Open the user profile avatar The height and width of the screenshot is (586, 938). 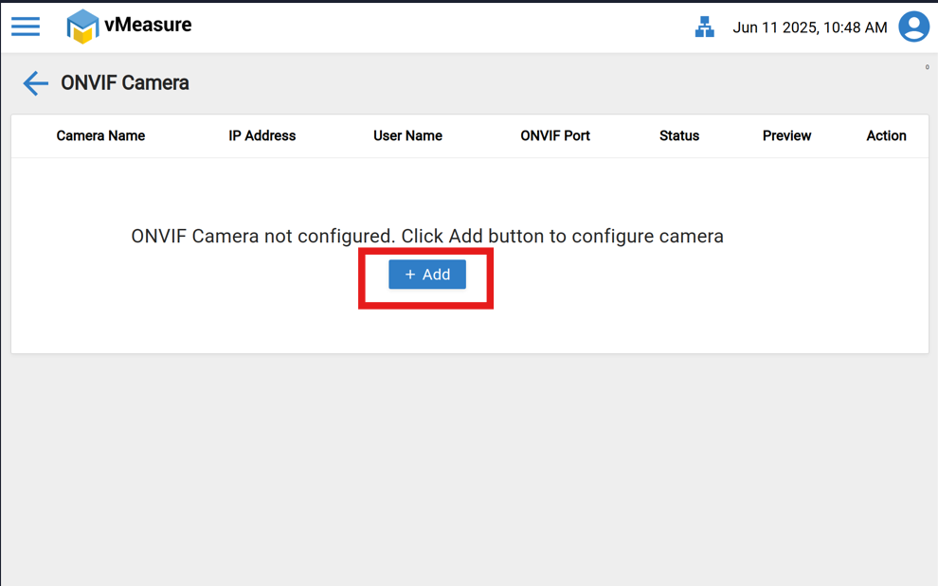pos(913,27)
